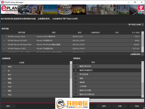The image size is (145, 109).
Task: Click the 主数据 list vertical scrollbar thumb
Action: pos(71,71)
